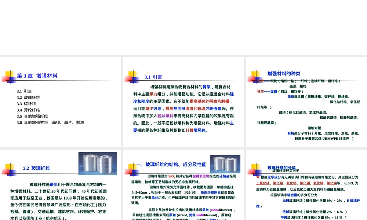Click underlined red term '氧化铝'

coord(278,183)
